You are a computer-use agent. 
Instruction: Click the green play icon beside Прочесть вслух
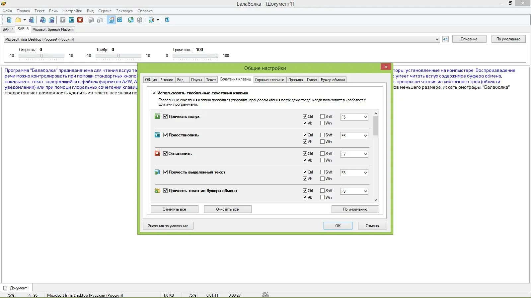tap(157, 116)
